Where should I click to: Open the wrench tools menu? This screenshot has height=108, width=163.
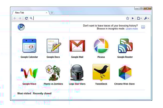pos(147,18)
